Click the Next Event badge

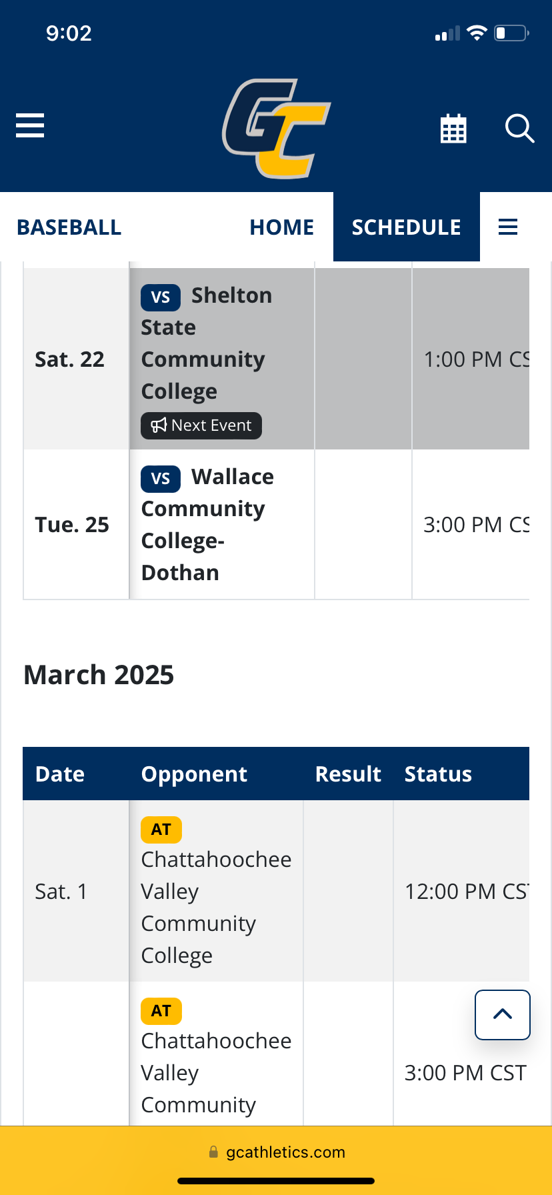201,425
